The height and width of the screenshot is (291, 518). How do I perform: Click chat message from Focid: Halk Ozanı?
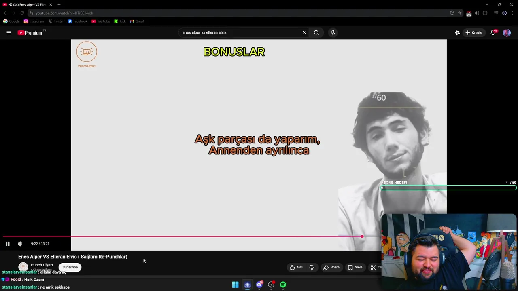[23, 280]
